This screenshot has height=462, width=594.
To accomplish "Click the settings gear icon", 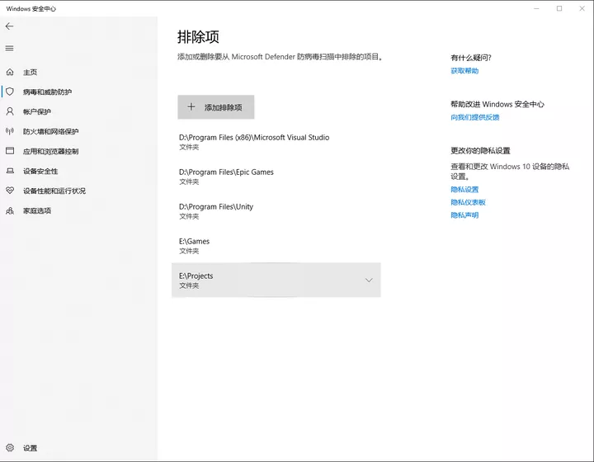I will pos(10,448).
